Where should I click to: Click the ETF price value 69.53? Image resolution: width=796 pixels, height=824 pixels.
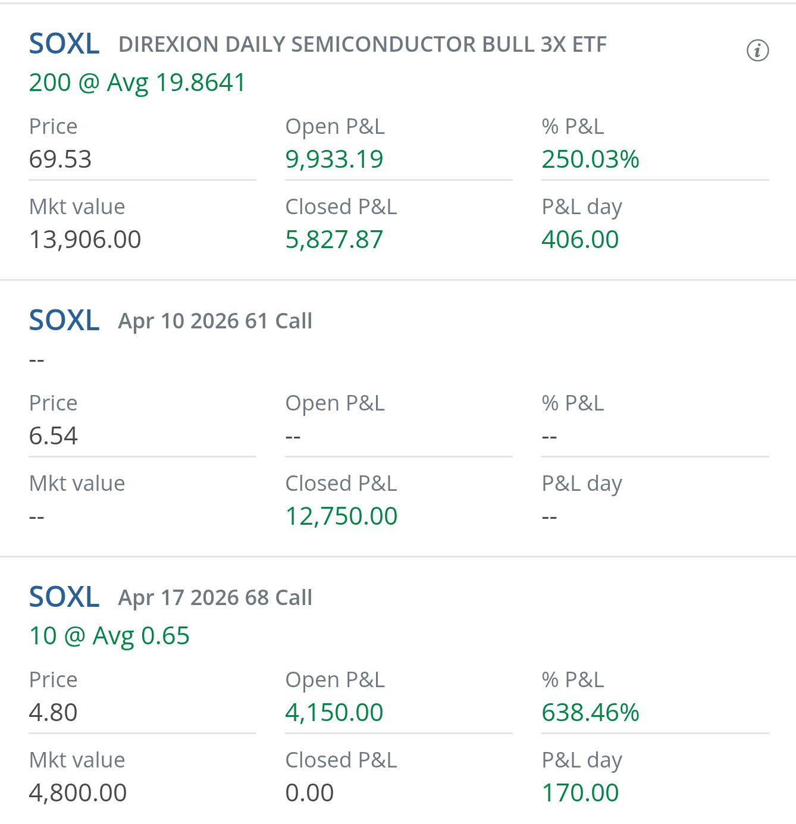coord(61,159)
